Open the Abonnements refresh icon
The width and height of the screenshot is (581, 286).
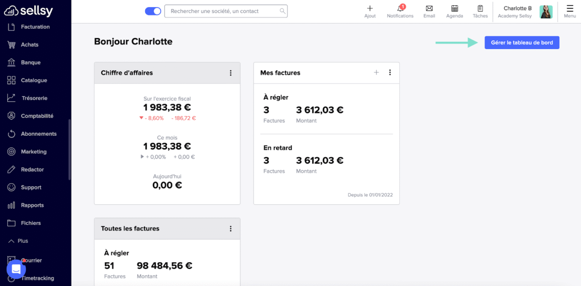[11, 134]
